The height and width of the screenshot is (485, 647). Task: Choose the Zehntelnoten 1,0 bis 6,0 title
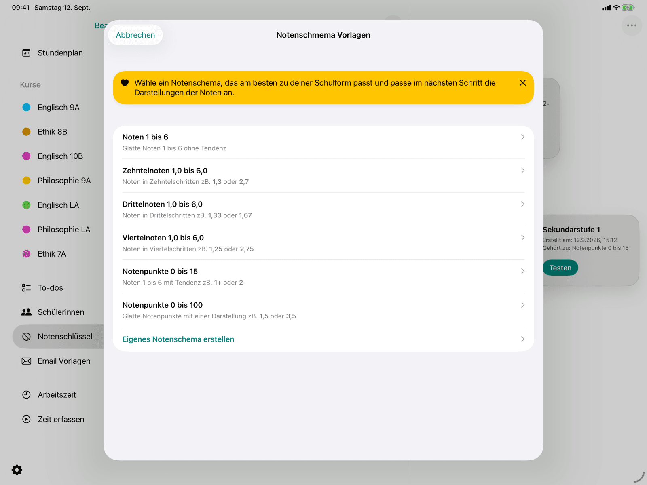tap(165, 171)
